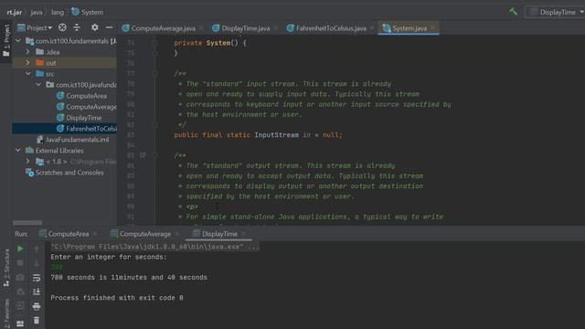
Task: Fold the standard input stream Javadoc comment
Action: coord(155,74)
